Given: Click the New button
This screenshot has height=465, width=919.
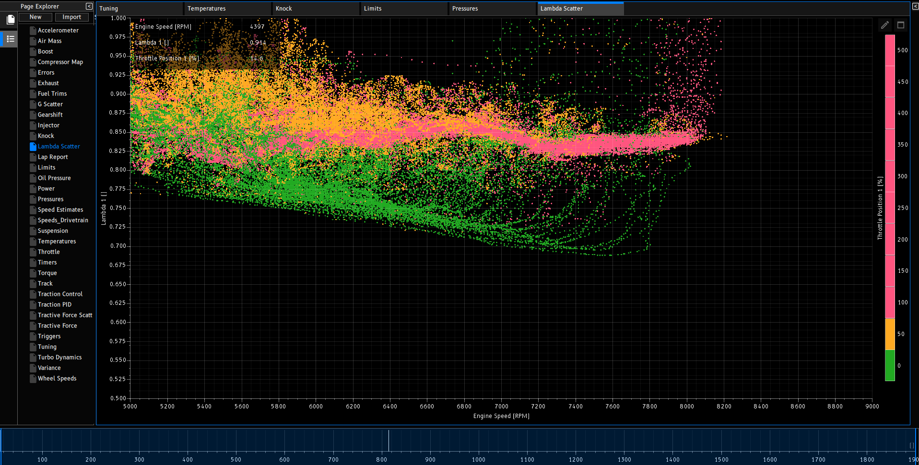Looking at the screenshot, I should point(35,17).
